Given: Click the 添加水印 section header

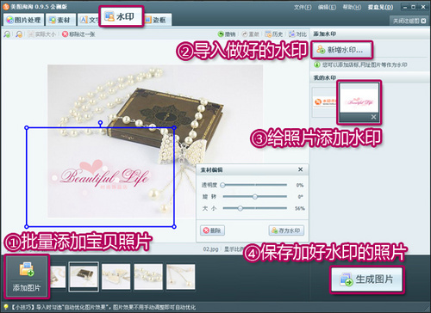Looking at the screenshot, I should click(325, 34).
